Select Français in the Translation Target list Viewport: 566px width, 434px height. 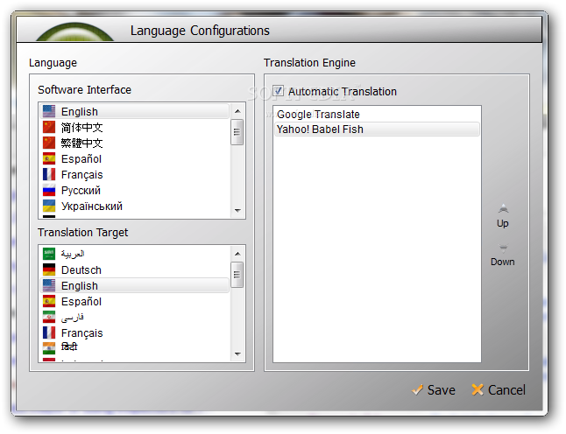[x=134, y=332]
